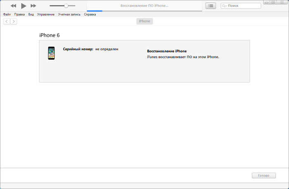
Task: Click the Восстановление ПО iPhone status display
Action: (x=144, y=6)
